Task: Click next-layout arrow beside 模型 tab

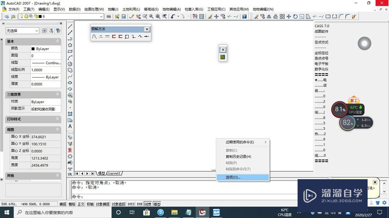Action: [87, 173]
